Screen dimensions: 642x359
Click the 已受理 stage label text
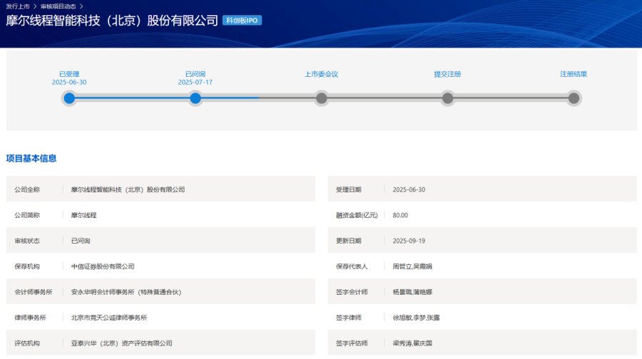(69, 74)
